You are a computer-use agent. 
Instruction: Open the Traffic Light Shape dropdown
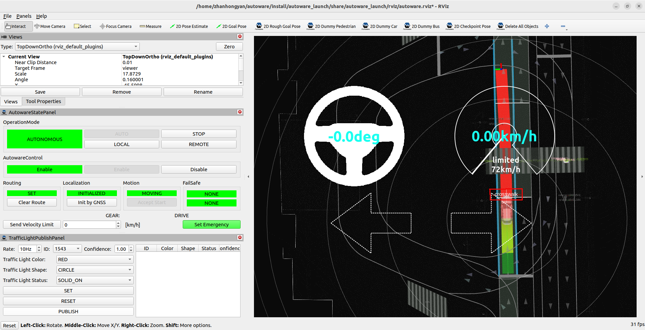[95, 270]
